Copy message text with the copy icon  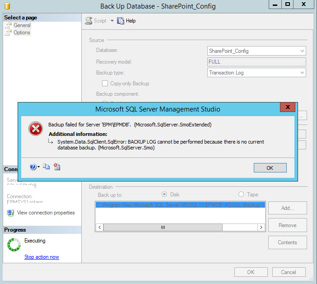(47, 167)
